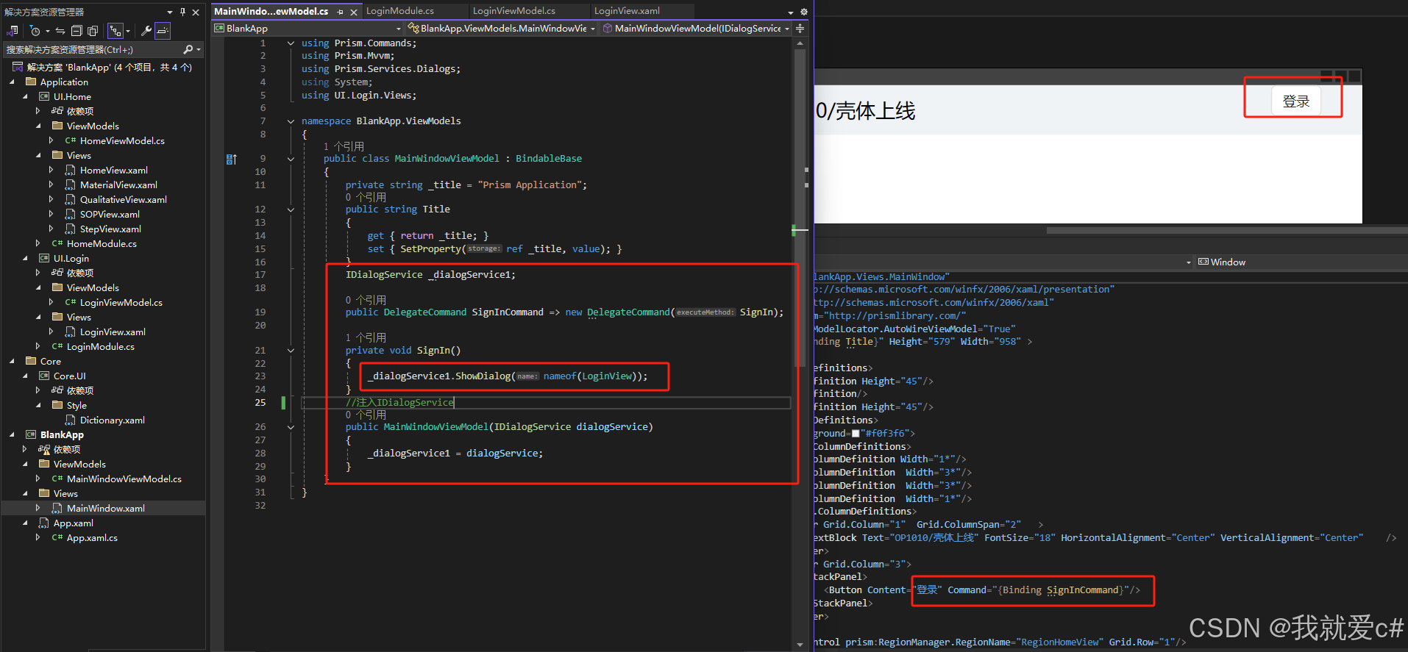Activate the MainWindowViewModel.cs editor tab
The width and height of the screenshot is (1408, 652).
click(x=271, y=11)
